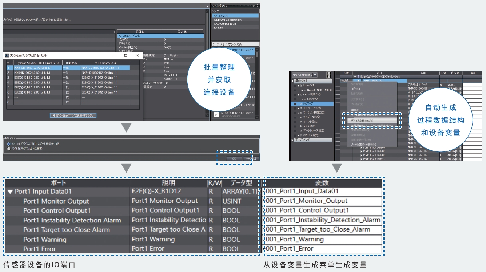Select OMRON Corporation in vendor list
This screenshot has height=272, width=486.
228,20
